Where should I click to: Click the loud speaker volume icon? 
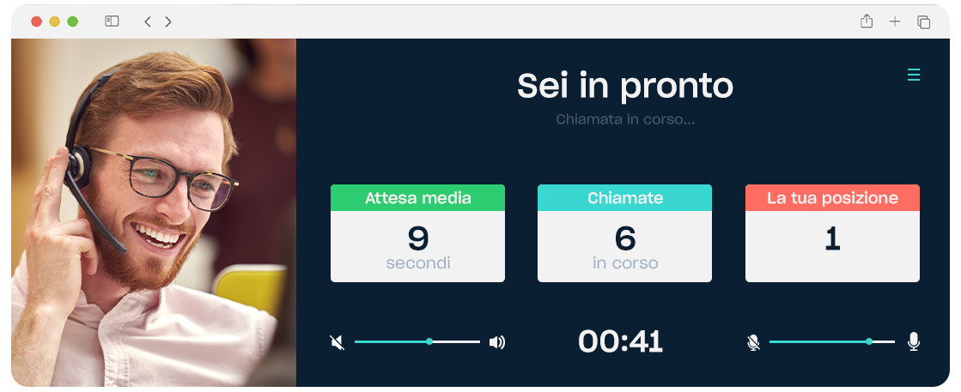(x=497, y=341)
